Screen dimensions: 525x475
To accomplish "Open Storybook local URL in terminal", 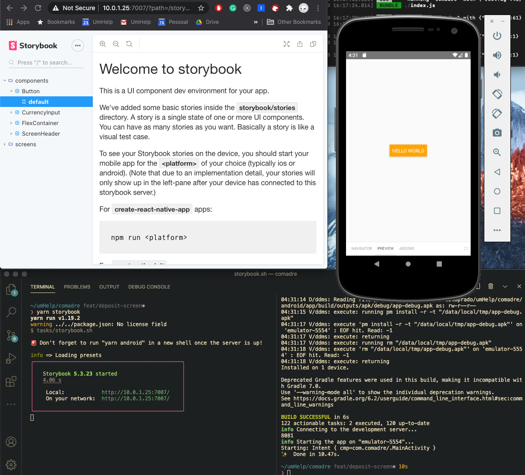I will pos(136,392).
